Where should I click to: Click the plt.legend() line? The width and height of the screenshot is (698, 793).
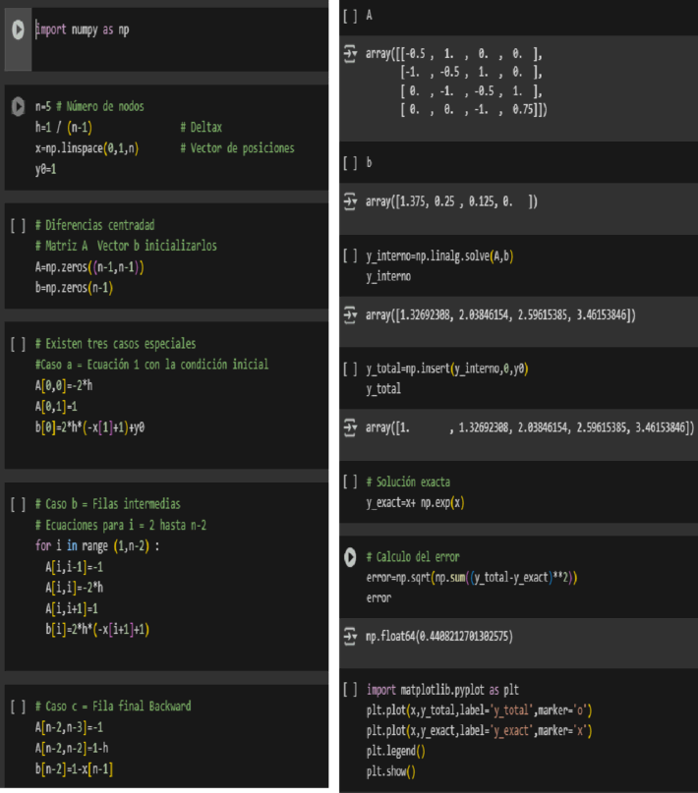click(x=395, y=751)
